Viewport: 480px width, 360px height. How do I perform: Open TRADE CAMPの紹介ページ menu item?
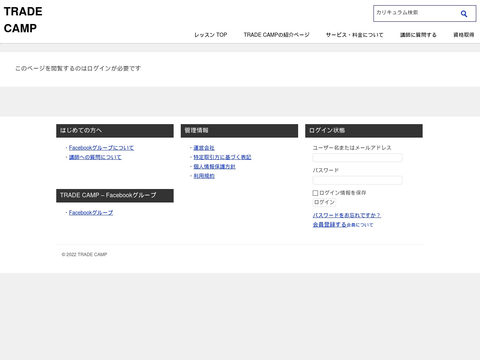point(276,35)
